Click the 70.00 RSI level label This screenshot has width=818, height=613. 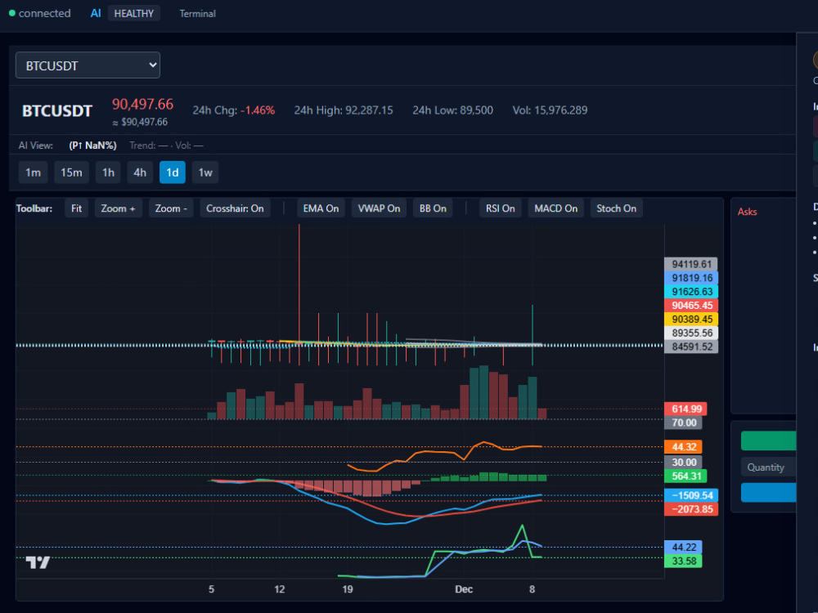pos(683,423)
